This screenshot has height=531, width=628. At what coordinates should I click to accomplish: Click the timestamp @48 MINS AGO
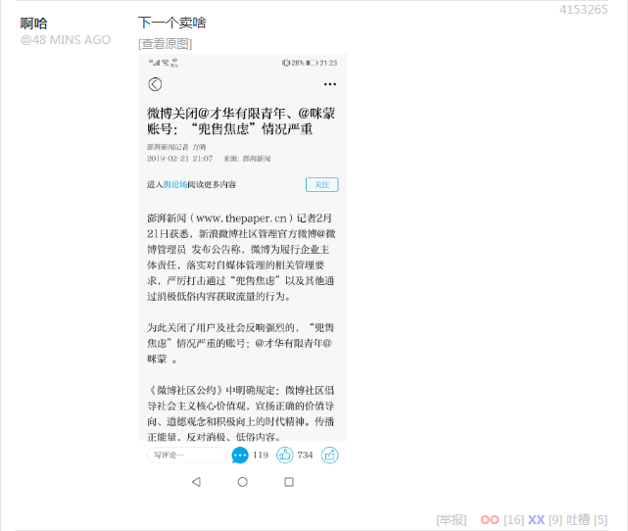pos(66,40)
